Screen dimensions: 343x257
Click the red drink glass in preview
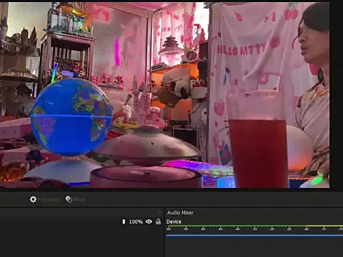257,140
